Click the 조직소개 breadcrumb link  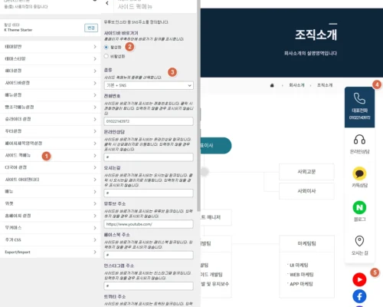(x=325, y=85)
